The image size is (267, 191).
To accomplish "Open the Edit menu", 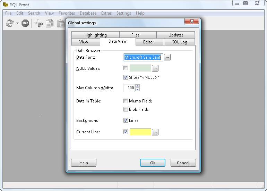I will pyautogui.click(x=20, y=13).
